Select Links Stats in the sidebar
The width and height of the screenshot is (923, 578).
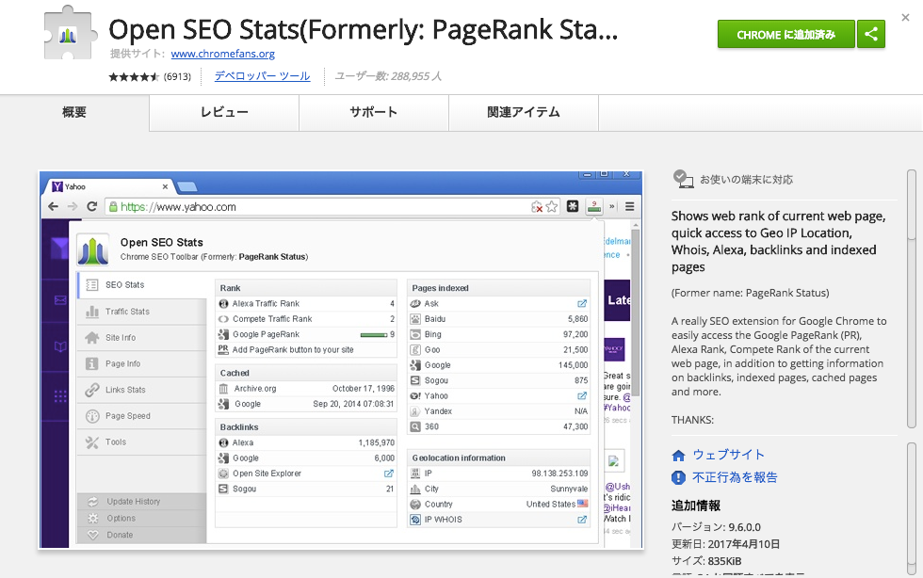[x=142, y=390]
